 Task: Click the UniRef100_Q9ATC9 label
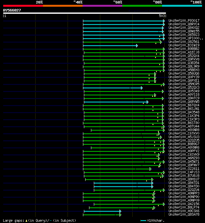[x=184, y=98]
